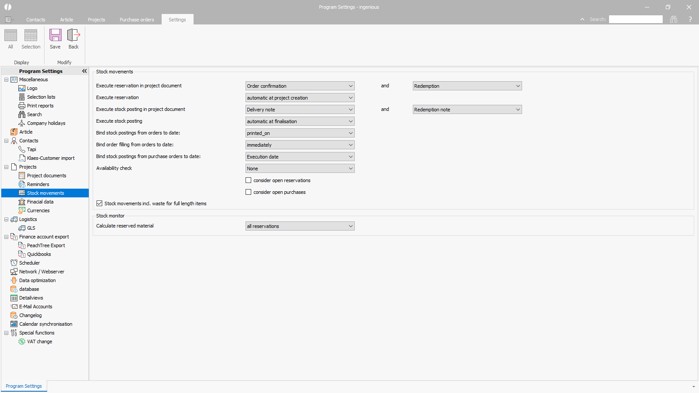
Task: Select VAT change in the settings tree
Action: (x=39, y=341)
